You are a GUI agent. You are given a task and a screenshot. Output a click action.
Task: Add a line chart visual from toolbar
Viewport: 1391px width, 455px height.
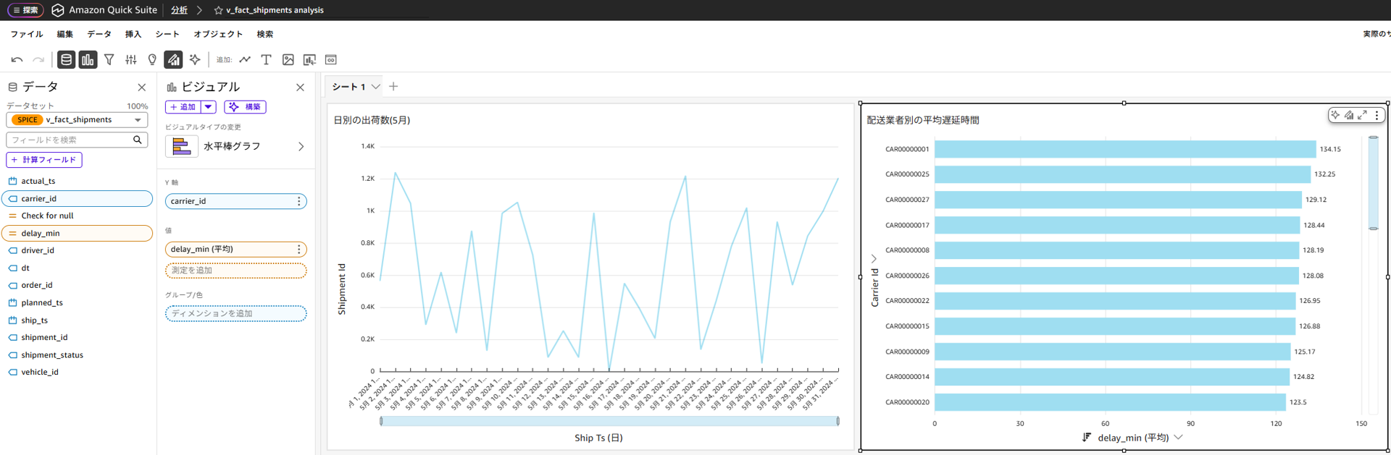click(x=245, y=60)
